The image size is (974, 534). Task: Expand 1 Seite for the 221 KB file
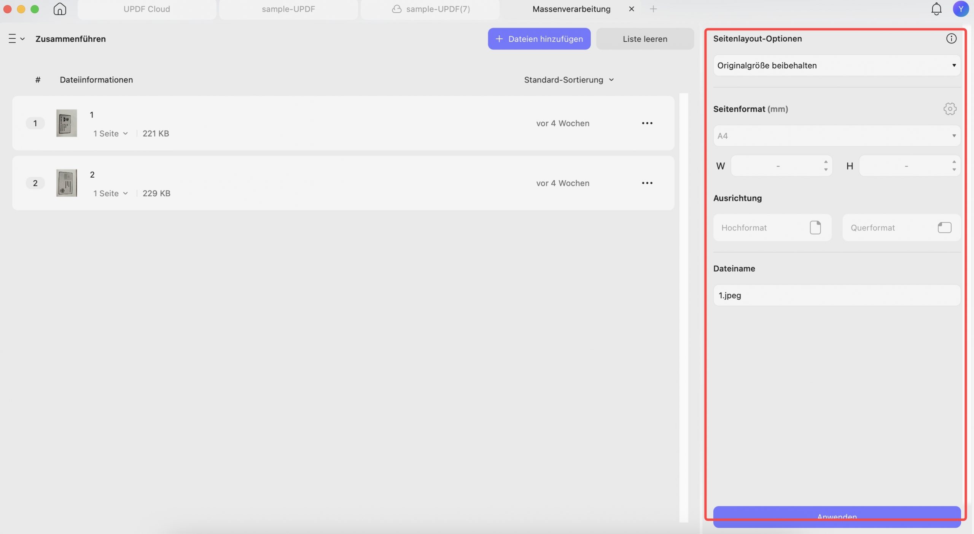point(111,133)
